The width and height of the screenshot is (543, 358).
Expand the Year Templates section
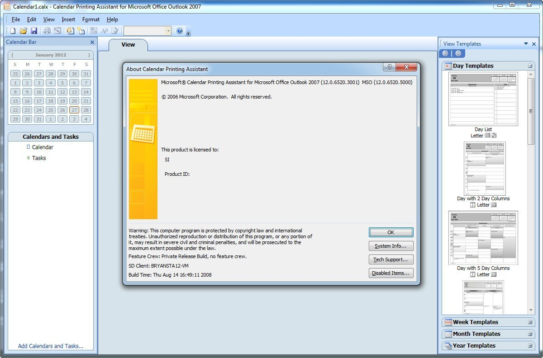[530, 346]
